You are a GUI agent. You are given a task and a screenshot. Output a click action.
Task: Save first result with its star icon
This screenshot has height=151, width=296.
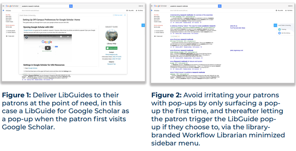click(171, 22)
